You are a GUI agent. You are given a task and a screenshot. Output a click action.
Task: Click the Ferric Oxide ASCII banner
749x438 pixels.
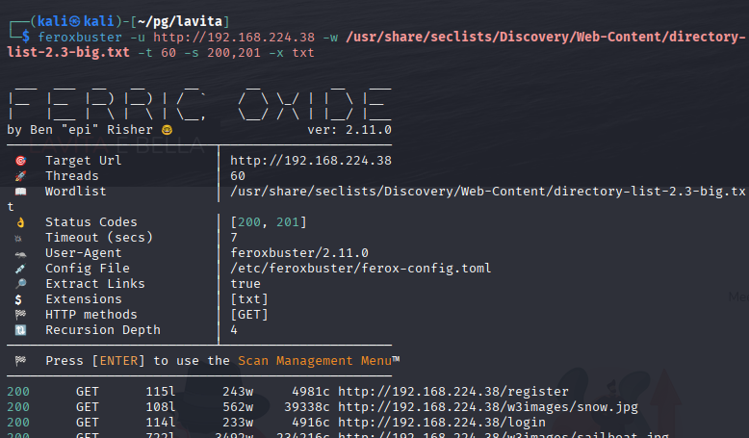coord(200,104)
